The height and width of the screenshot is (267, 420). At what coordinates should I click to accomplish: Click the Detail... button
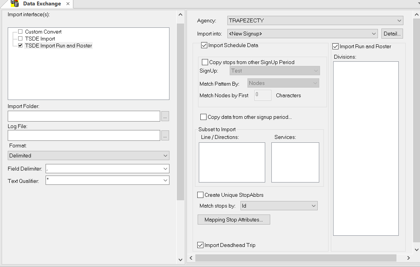392,34
